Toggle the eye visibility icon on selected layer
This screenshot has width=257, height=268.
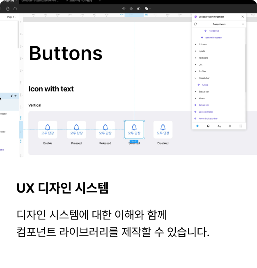pos(16,96)
